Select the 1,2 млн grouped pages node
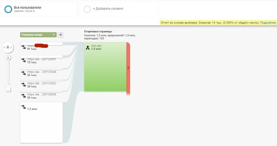Viewport: 277px width, 146px height. pos(41,123)
